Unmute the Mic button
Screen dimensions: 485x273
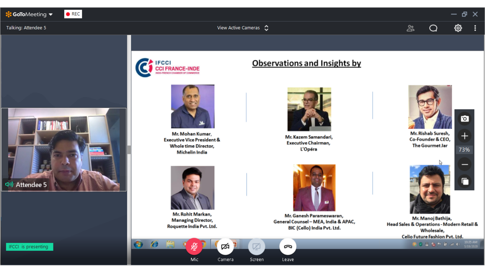click(x=194, y=247)
